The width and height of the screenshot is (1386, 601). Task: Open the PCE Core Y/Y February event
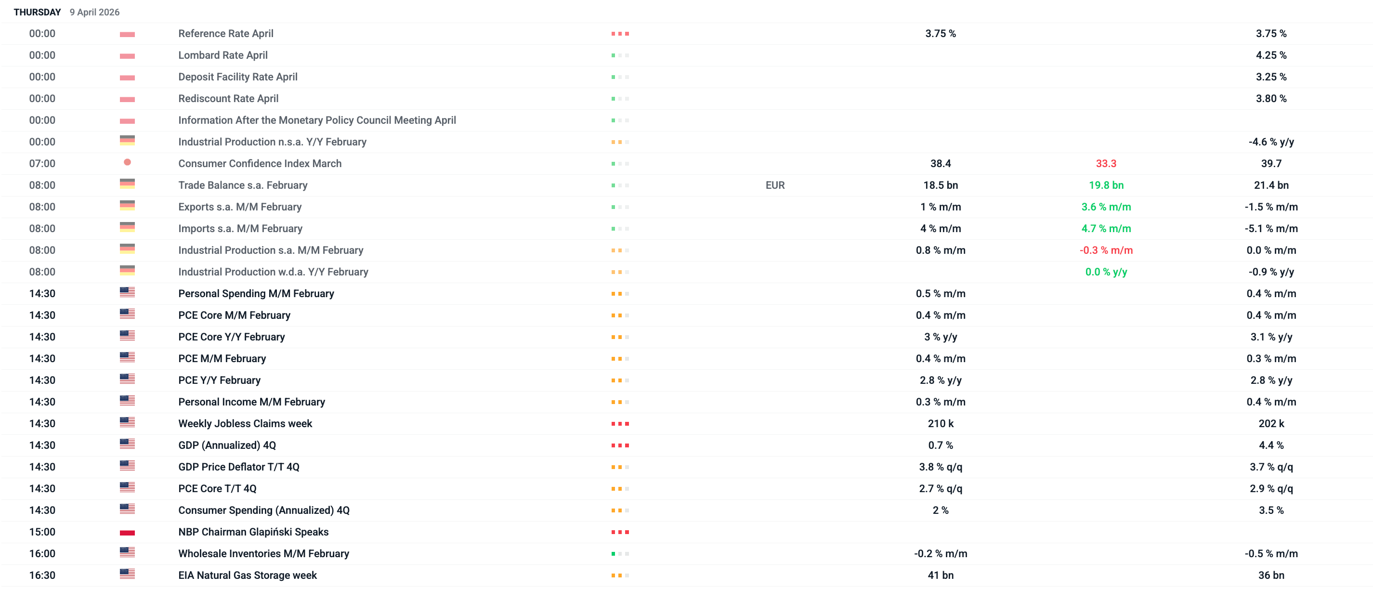(x=231, y=337)
